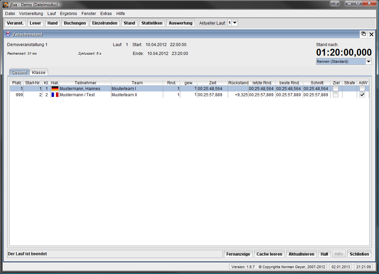This screenshot has height=274, width=379.
Task: Toggle the Ziel checkbox for Mustermann, Hannes
Action: tap(336, 89)
